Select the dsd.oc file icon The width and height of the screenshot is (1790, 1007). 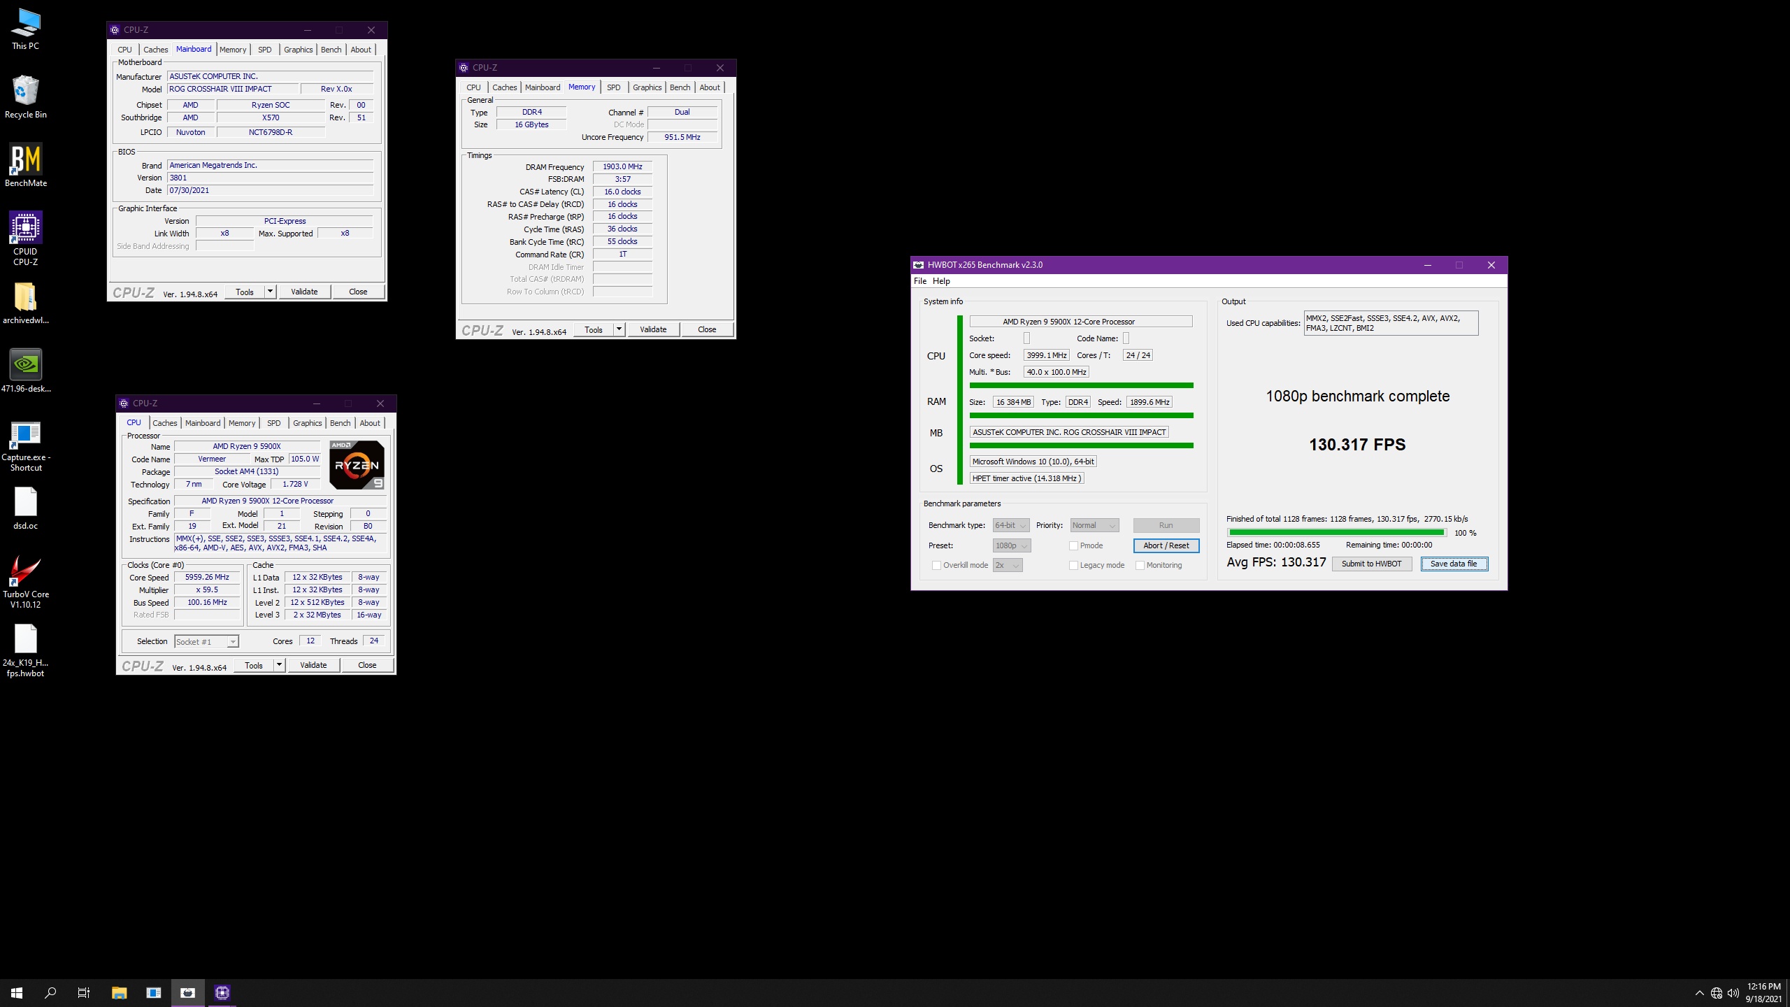(x=25, y=508)
